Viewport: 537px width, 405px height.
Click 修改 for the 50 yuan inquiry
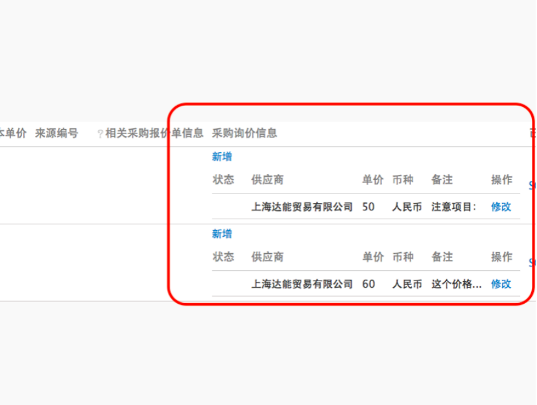pyautogui.click(x=501, y=207)
